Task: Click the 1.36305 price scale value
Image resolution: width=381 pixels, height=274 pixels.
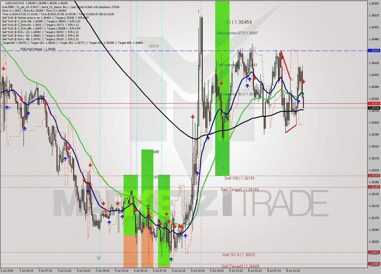Action: tap(374, 122)
